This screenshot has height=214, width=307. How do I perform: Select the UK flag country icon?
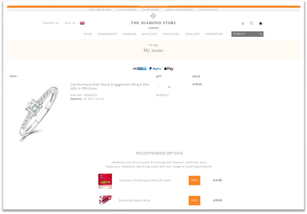[x=82, y=23]
